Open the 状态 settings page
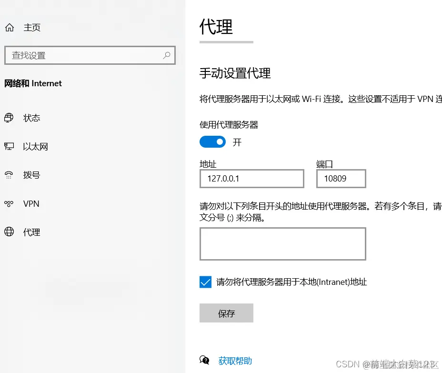The image size is (442, 373). point(31,118)
